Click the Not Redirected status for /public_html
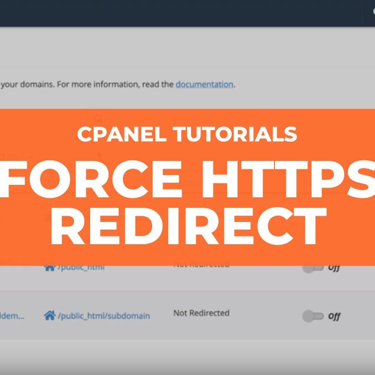The height and width of the screenshot is (375, 375). (201, 264)
